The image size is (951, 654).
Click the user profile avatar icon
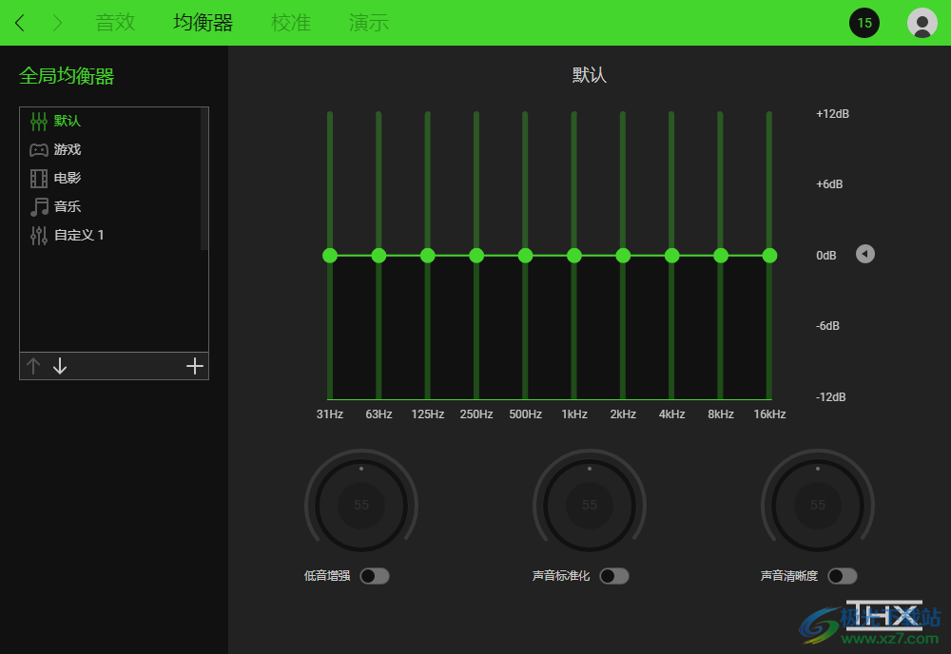922,23
